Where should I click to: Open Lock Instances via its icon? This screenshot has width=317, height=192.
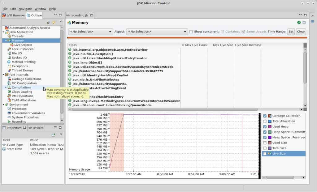[x=9, y=49]
